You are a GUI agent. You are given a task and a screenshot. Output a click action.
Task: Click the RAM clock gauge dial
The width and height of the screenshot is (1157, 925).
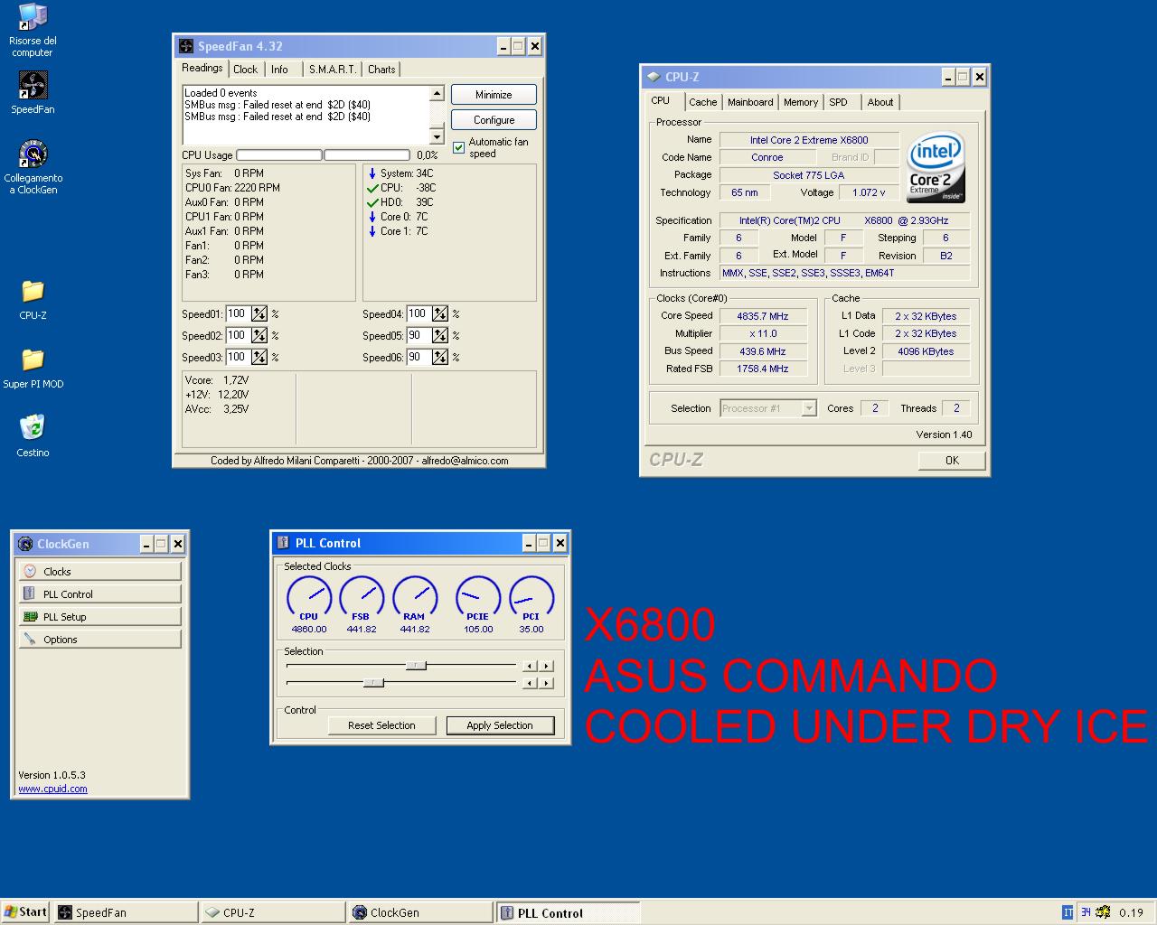[x=415, y=596]
